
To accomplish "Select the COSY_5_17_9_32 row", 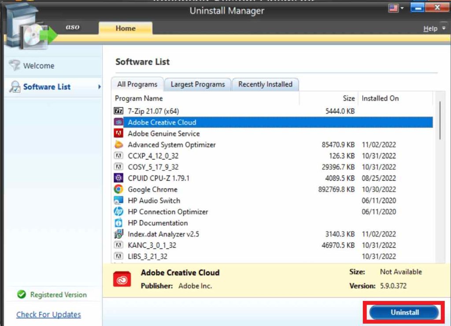I will pos(273,167).
